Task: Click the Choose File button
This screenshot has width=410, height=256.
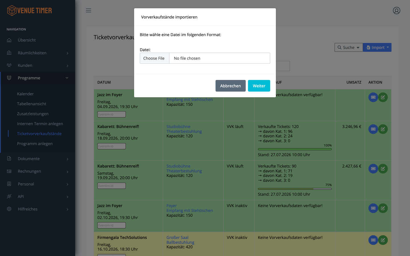Action: pyautogui.click(x=154, y=58)
